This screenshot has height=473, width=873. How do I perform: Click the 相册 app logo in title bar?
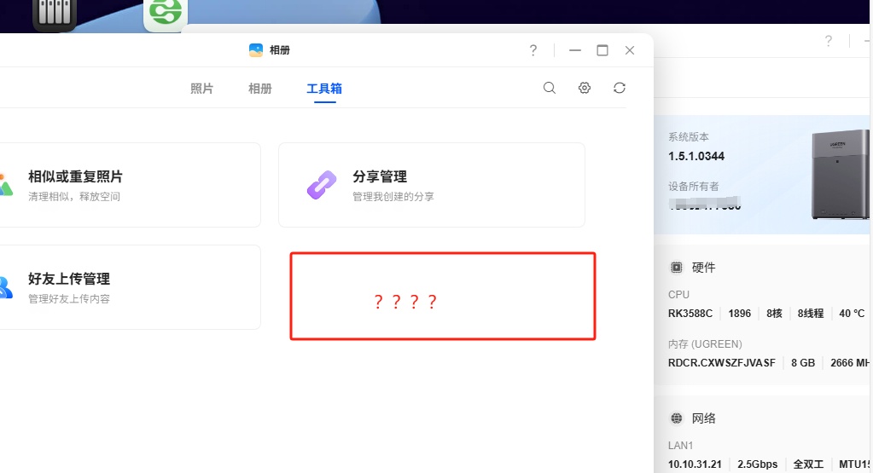[x=255, y=50]
